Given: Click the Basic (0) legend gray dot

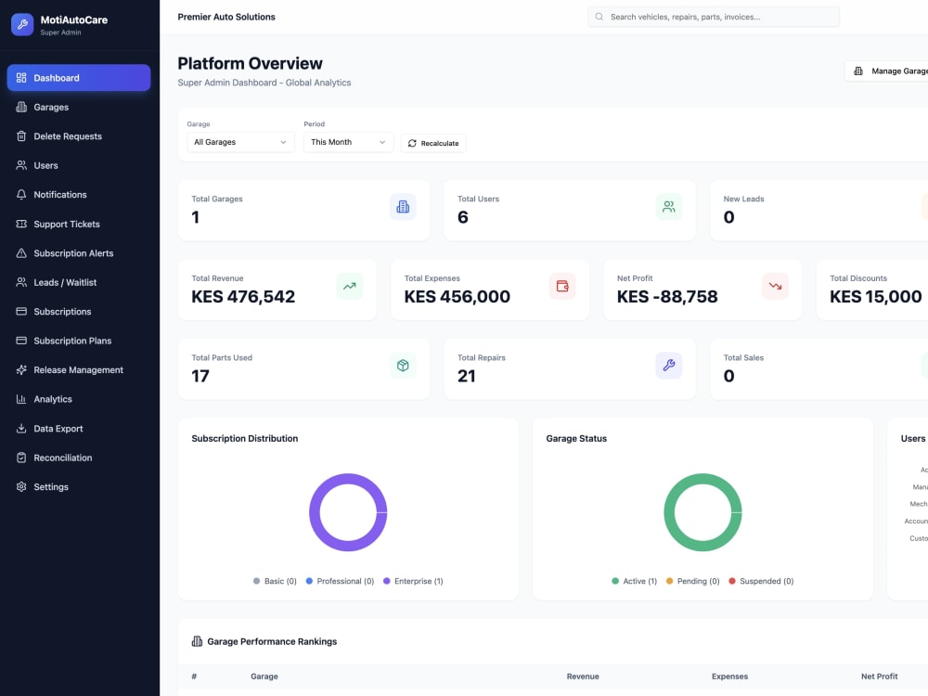Looking at the screenshot, I should click(256, 581).
